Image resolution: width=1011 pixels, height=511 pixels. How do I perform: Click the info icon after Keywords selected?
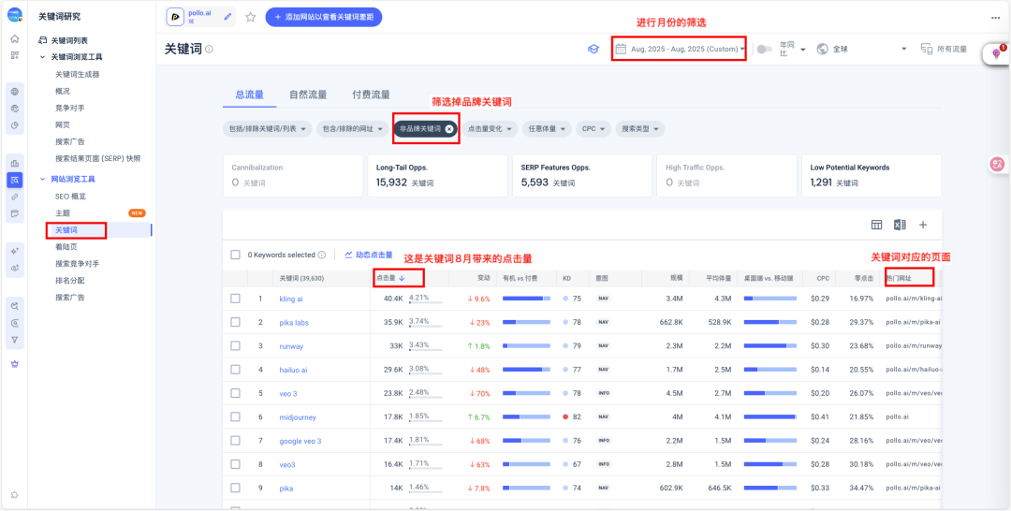(322, 255)
